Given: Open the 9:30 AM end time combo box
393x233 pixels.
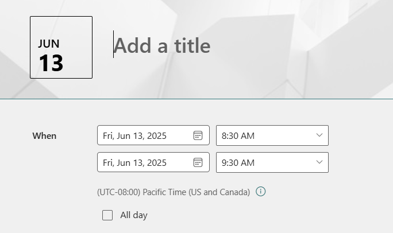Looking at the screenshot, I should (x=272, y=162).
